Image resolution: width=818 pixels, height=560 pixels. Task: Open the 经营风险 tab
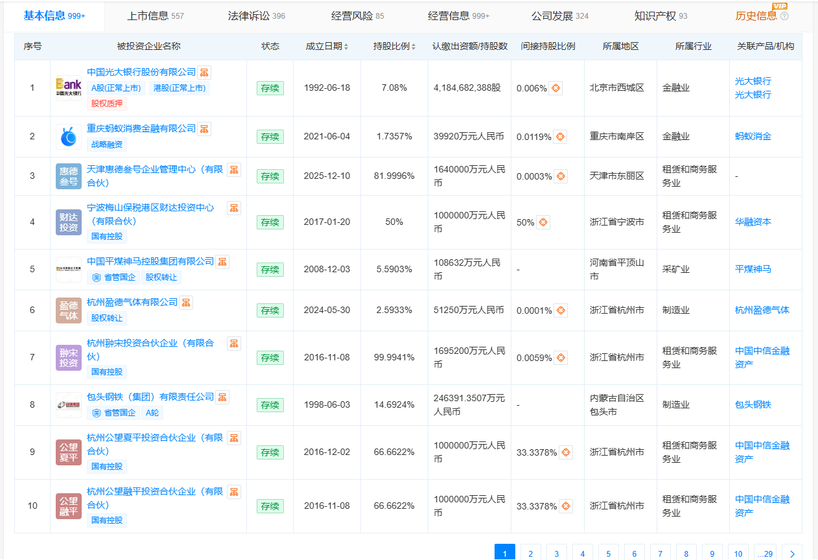358,16
